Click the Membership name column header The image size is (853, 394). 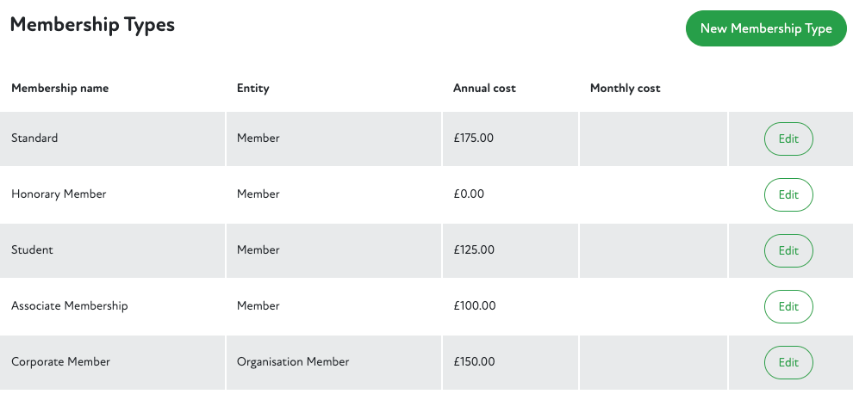point(60,89)
